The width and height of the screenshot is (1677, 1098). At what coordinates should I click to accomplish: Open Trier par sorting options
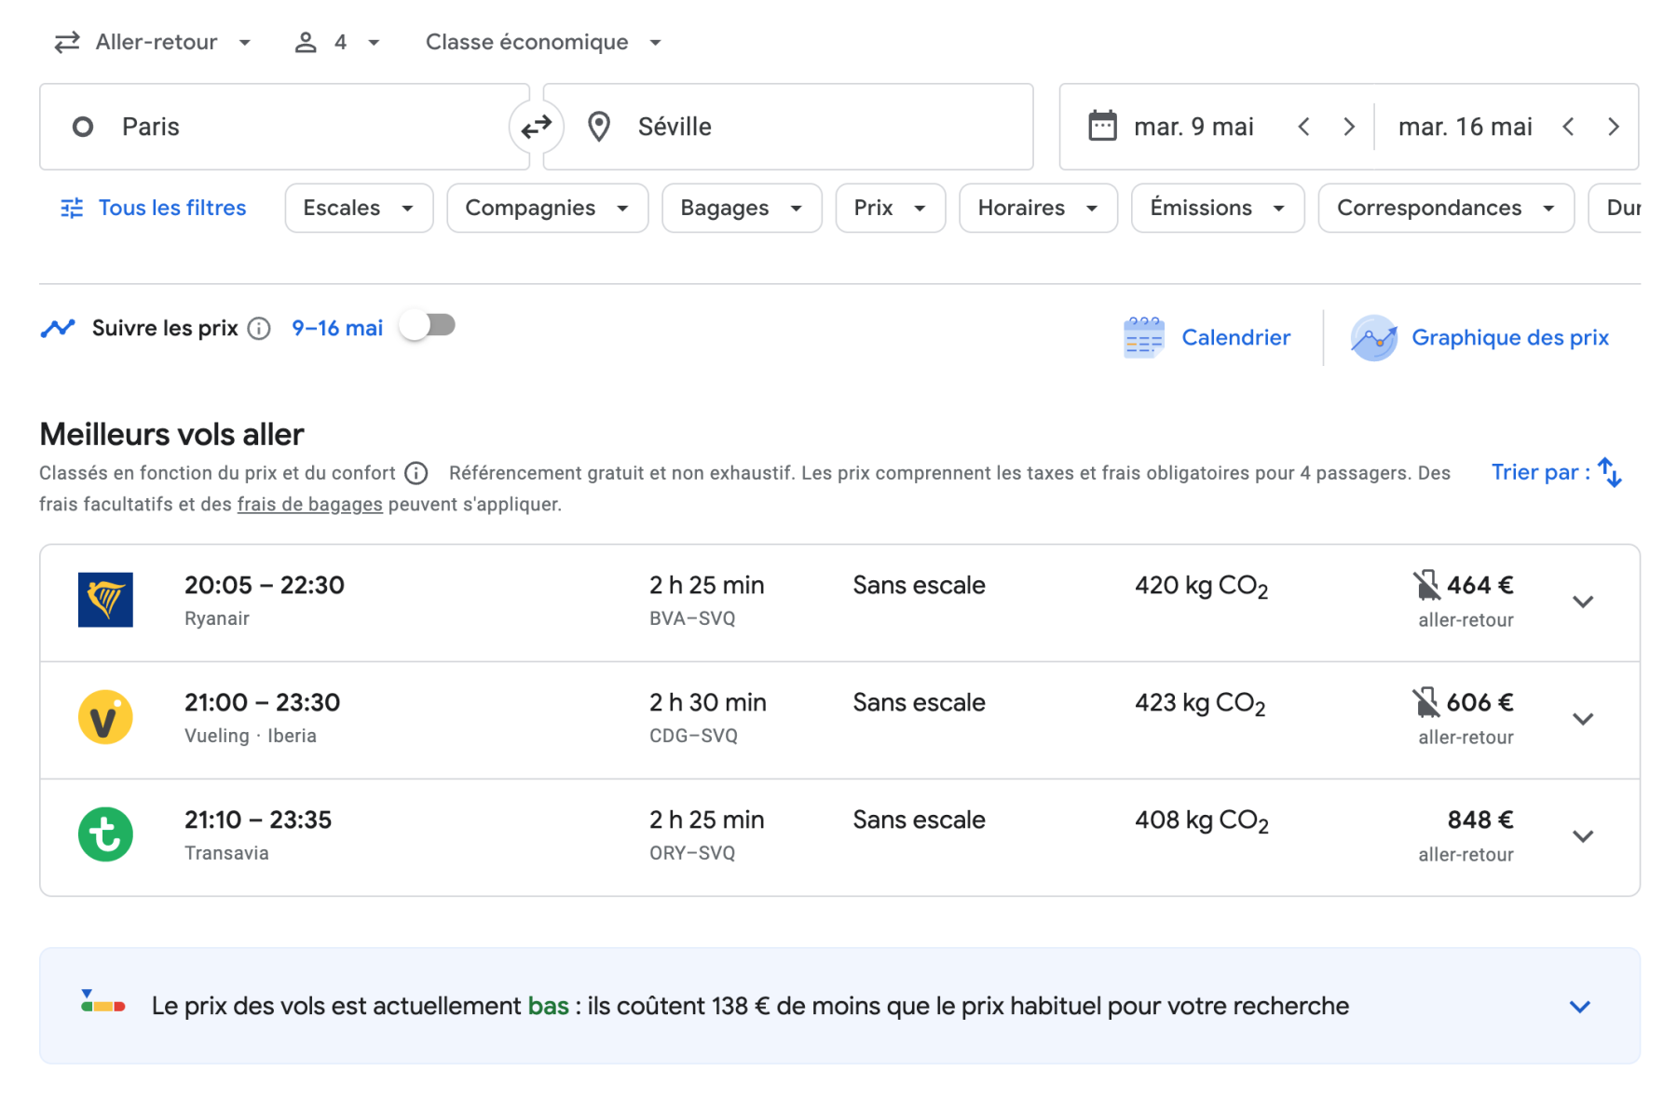[x=1556, y=472]
